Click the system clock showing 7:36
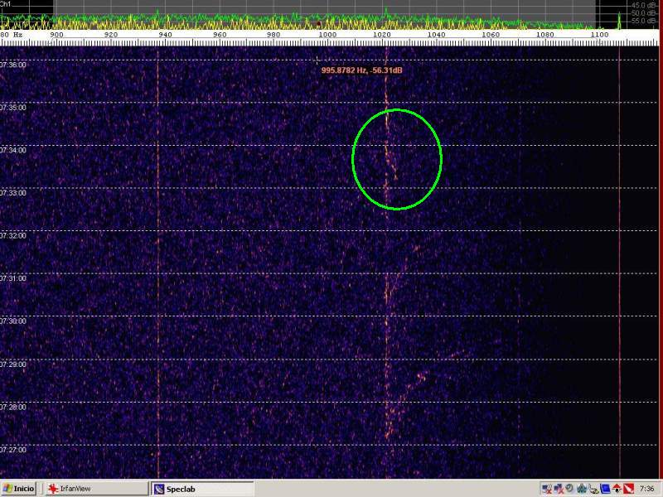 [x=646, y=489]
